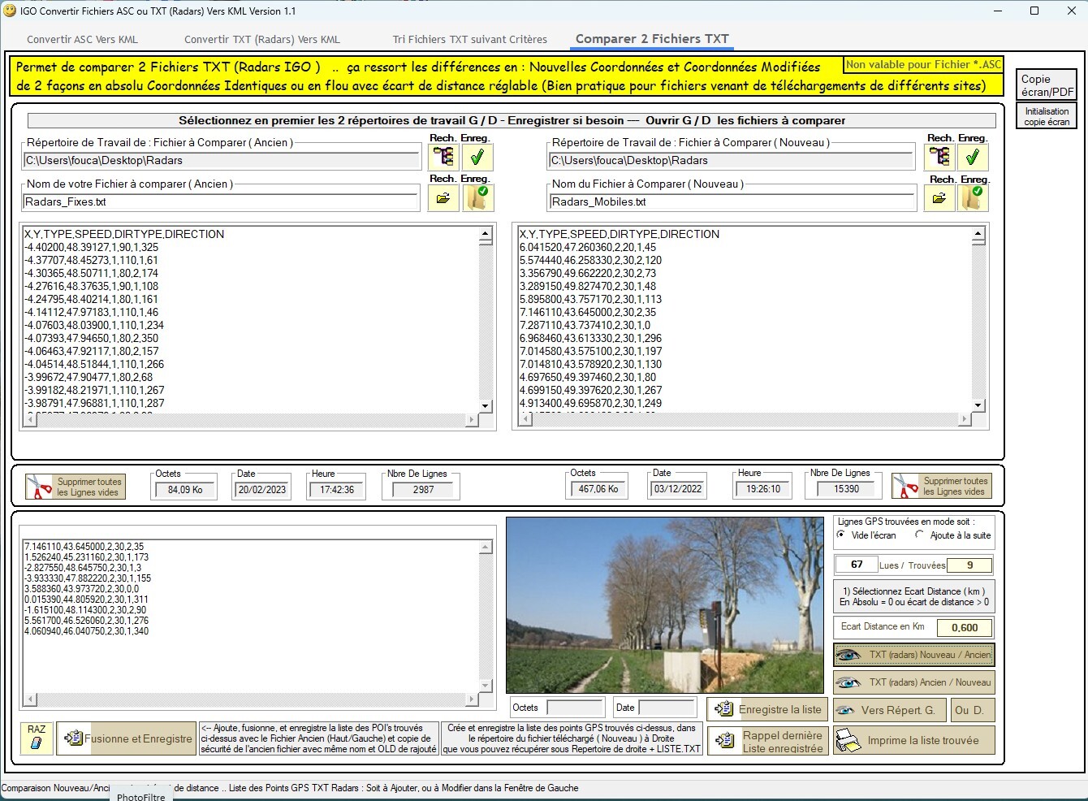Image resolution: width=1088 pixels, height=801 pixels.
Task: Click scroll-down arrow of Radars_Mobiles list
Action: [978, 405]
